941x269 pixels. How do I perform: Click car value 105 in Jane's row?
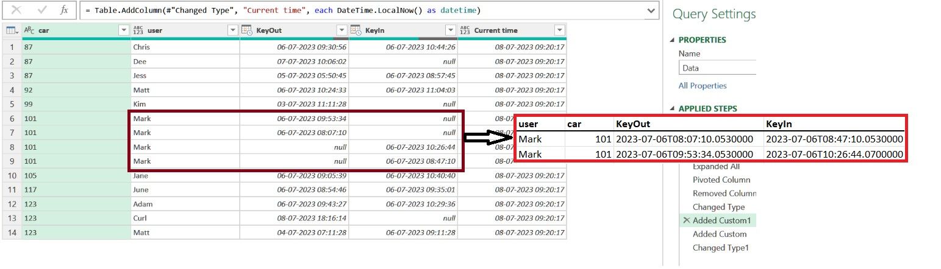[x=76, y=175]
